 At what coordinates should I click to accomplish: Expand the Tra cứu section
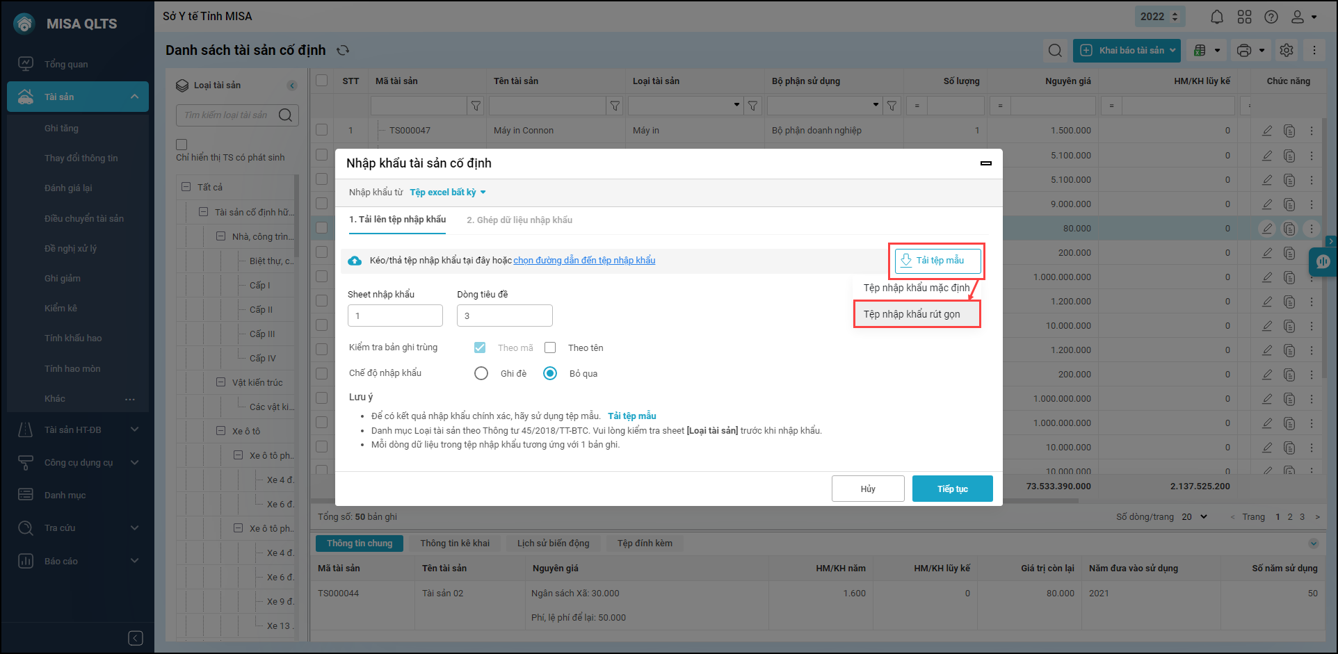point(134,528)
